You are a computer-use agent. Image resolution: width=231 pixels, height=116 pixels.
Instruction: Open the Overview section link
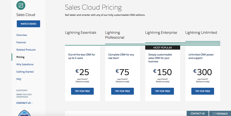click(x=22, y=35)
